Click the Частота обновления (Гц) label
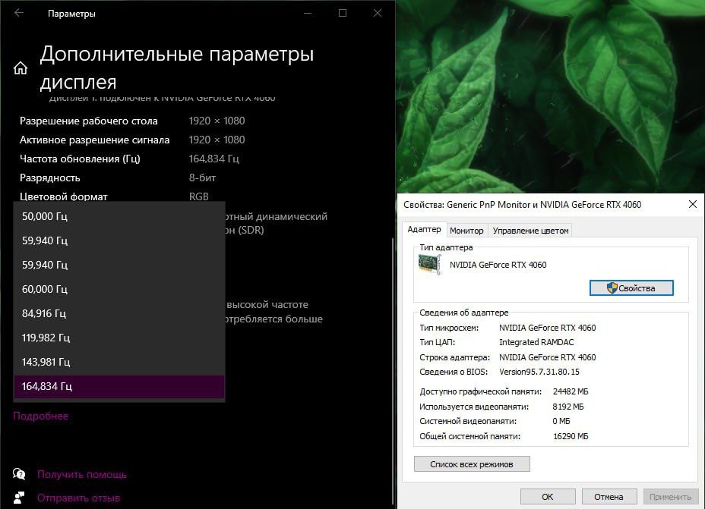This screenshot has height=509, width=705. coord(80,159)
